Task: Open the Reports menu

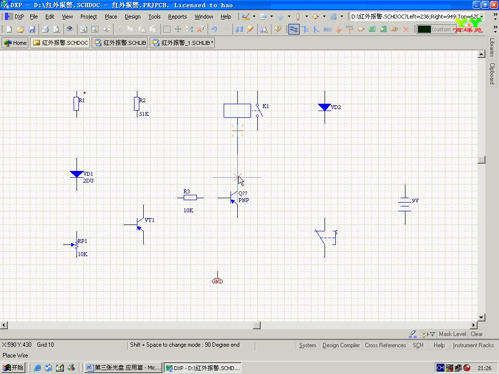Action: click(x=177, y=17)
